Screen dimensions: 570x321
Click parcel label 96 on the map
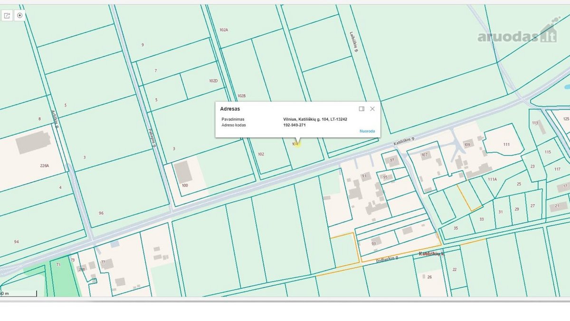pos(101,213)
